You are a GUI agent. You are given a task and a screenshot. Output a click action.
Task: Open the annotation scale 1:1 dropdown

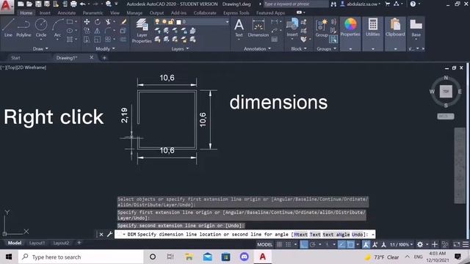click(x=402, y=244)
